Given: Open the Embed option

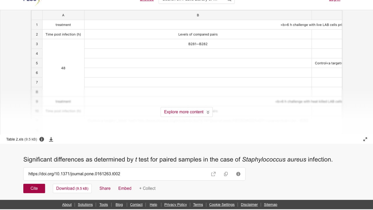Looking at the screenshot, I should point(125,188).
